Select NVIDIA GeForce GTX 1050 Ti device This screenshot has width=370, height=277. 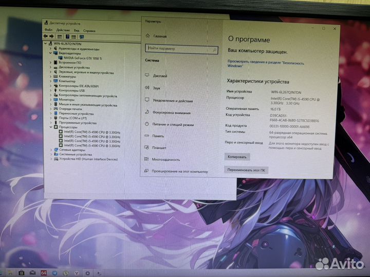point(80,58)
